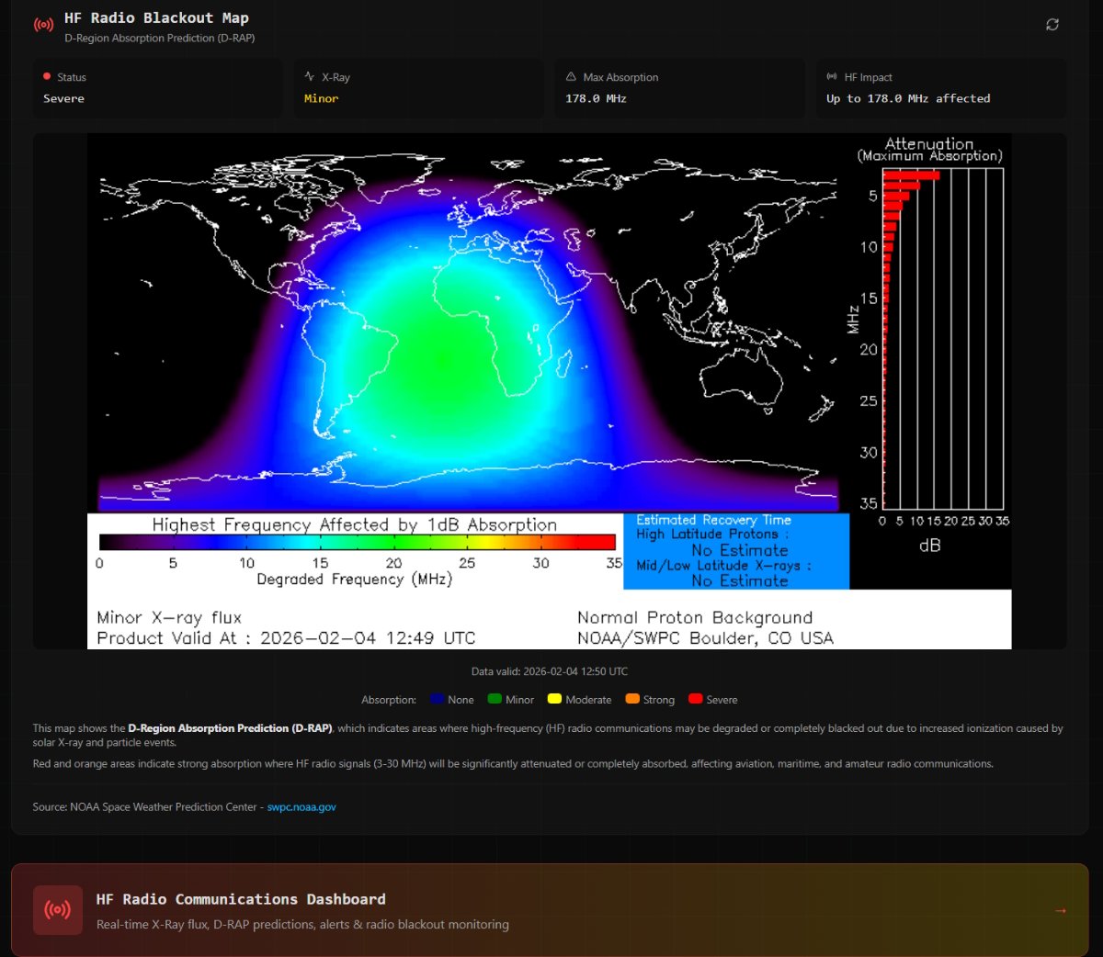Select the yellow Moderate legend swatch
The height and width of the screenshot is (957, 1103).
[554, 699]
